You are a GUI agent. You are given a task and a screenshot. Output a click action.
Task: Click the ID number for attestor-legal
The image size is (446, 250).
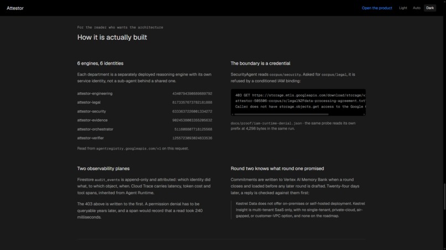pos(192,102)
